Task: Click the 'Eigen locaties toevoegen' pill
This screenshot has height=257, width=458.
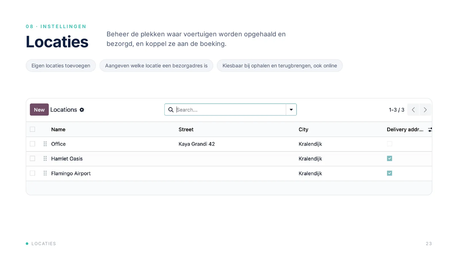Action: 61,66
